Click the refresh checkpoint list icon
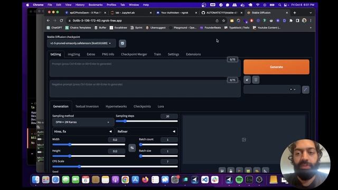The height and width of the screenshot is (190, 338). [123, 43]
